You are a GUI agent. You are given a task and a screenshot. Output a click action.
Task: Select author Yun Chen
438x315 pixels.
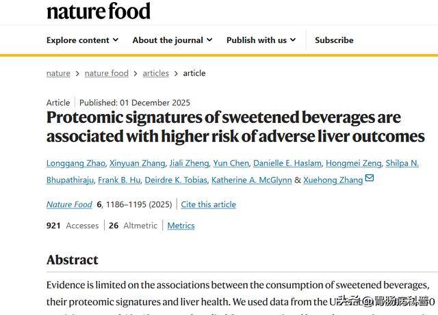pyautogui.click(x=230, y=163)
